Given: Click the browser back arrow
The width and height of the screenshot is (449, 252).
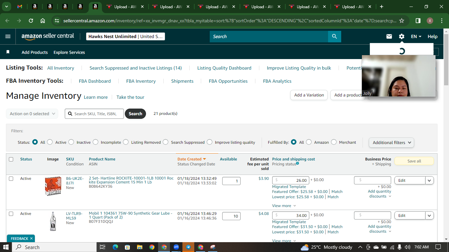Looking at the screenshot, I should click(8, 21).
